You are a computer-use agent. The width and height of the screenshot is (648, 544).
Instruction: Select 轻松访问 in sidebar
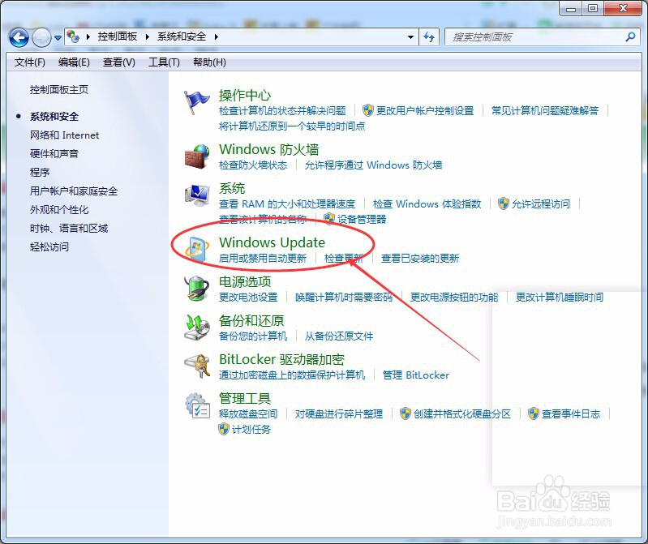49,246
